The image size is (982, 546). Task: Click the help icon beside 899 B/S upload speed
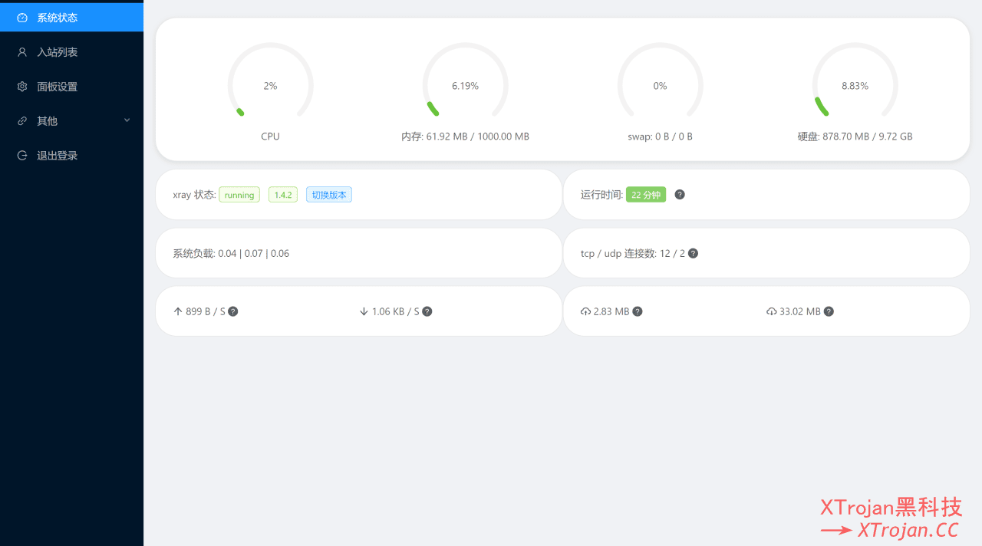click(x=232, y=311)
